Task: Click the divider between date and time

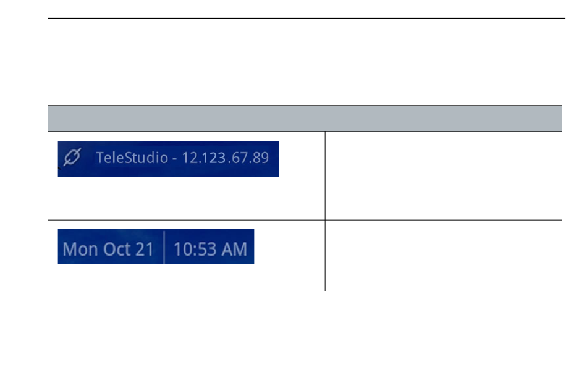Action: pos(164,247)
